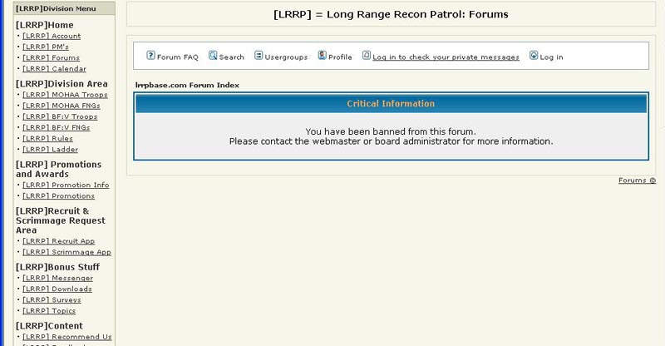
Task: Open [LRRP] Promotions link
Action: 58,196
